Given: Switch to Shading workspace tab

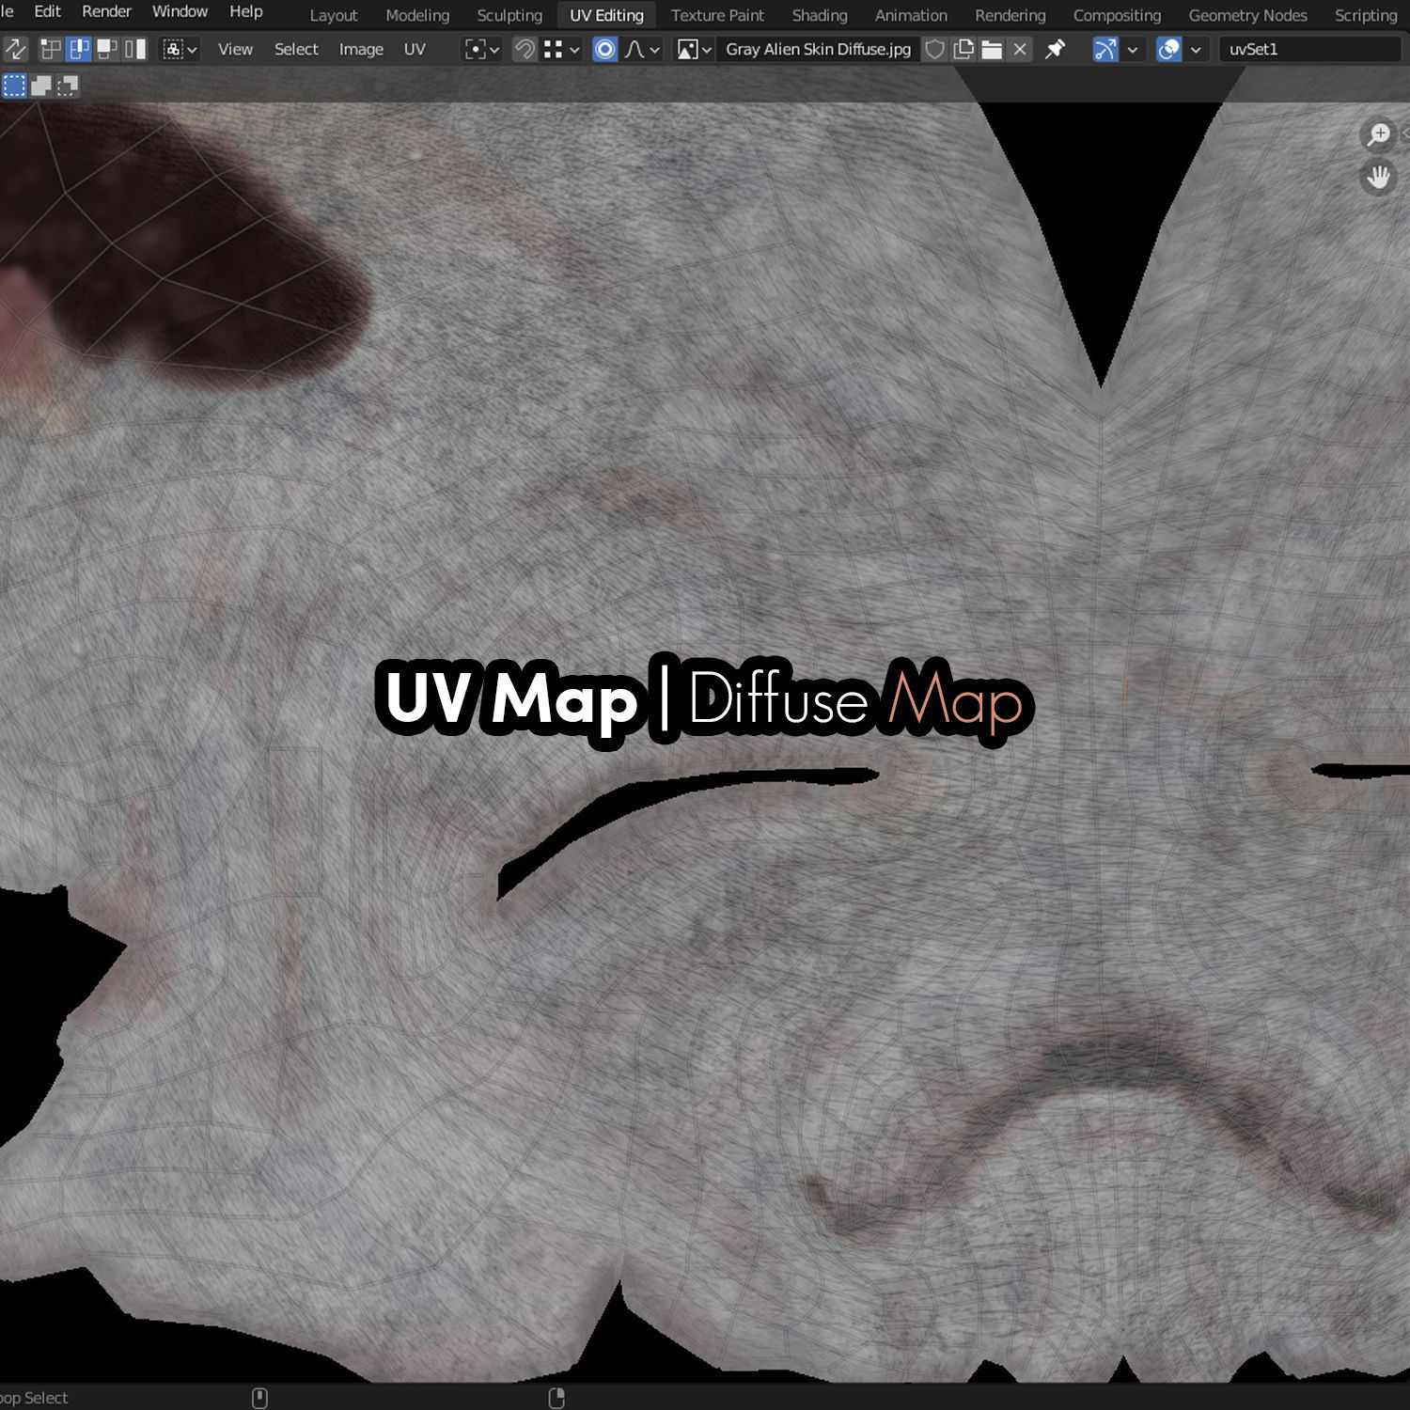Looking at the screenshot, I should click(x=820, y=15).
